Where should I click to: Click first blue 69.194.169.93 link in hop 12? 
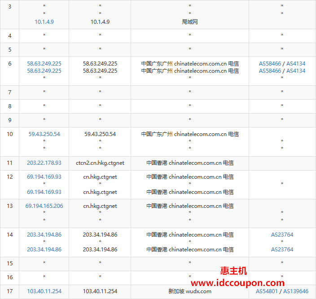[x=44, y=177]
